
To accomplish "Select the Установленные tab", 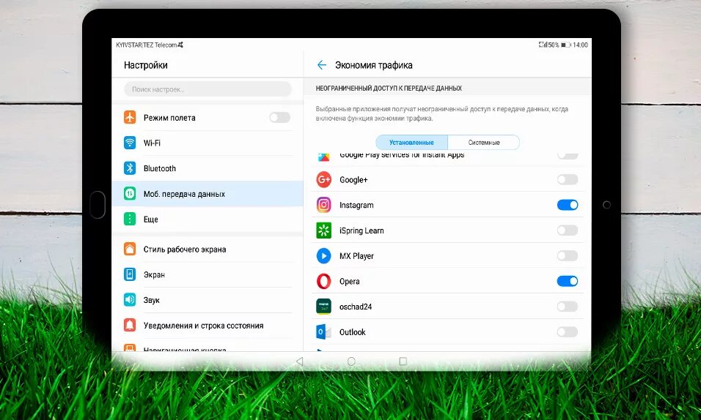I will [411, 143].
